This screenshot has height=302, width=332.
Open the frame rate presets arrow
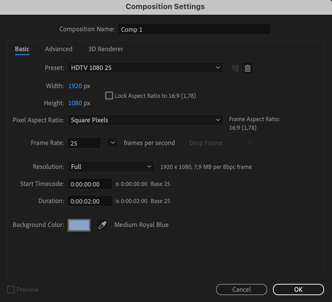[113, 143]
